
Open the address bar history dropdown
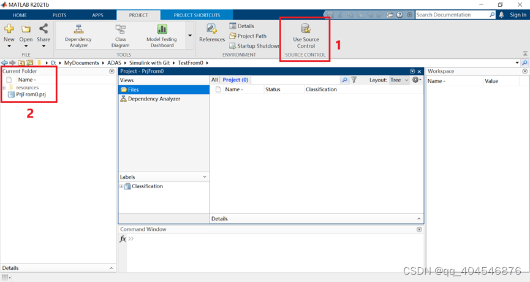pyautogui.click(x=517, y=63)
